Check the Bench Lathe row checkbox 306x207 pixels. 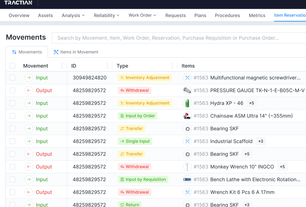(12, 179)
